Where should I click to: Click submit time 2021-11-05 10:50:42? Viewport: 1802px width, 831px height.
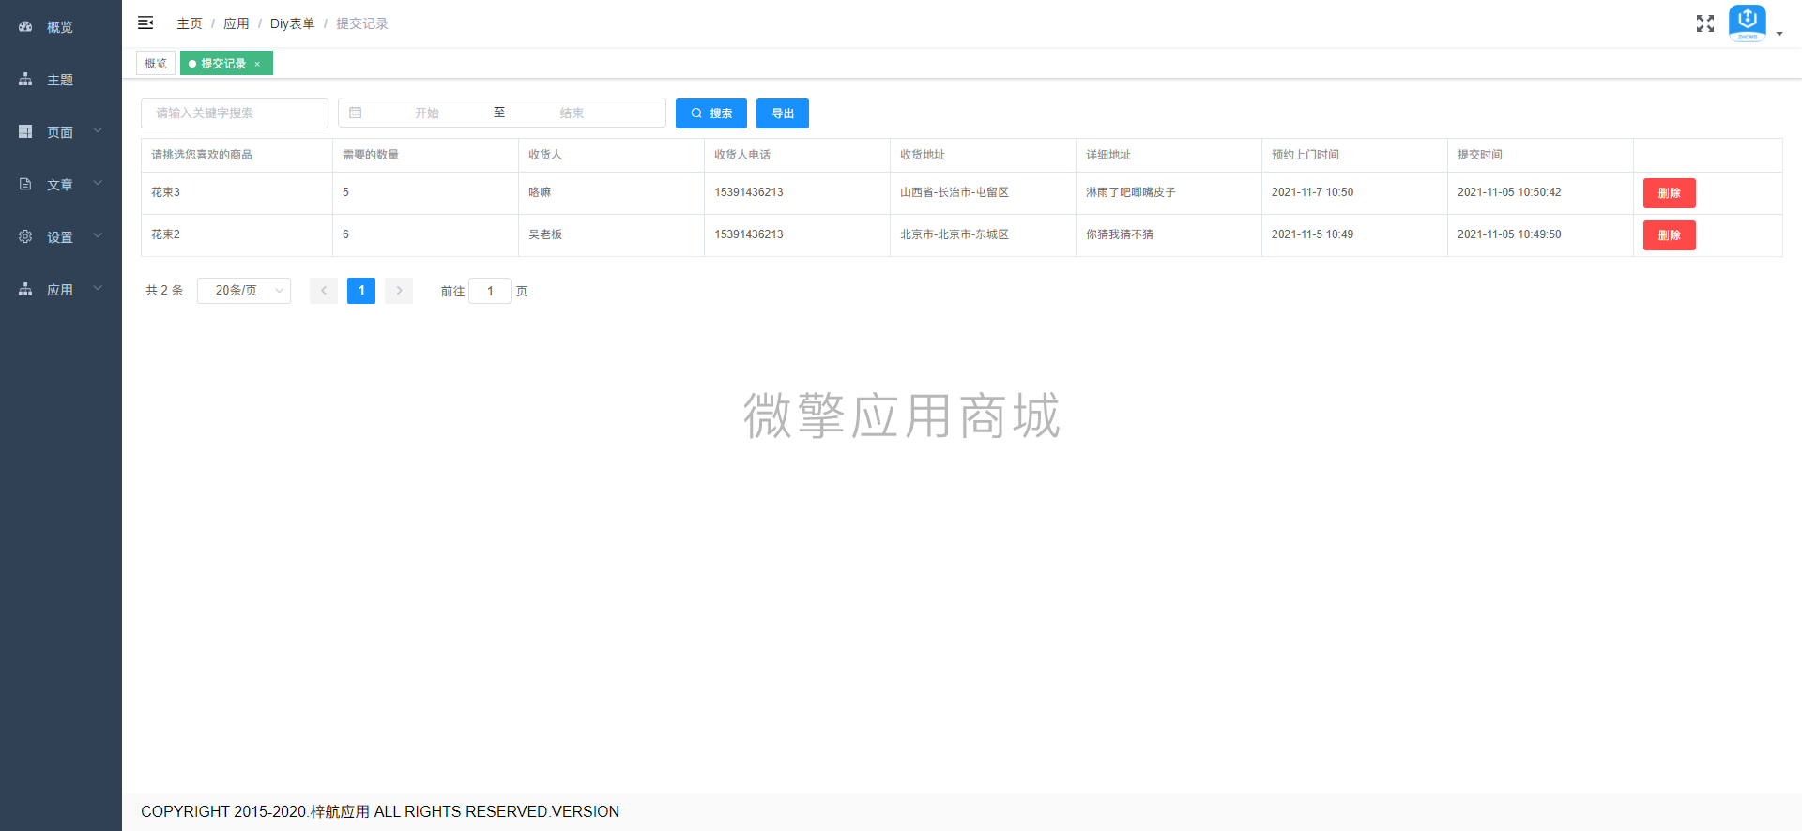(1509, 192)
